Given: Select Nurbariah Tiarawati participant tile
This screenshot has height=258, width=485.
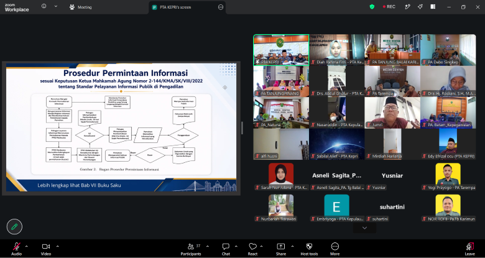Looking at the screenshot, I should pyautogui.click(x=281, y=207).
